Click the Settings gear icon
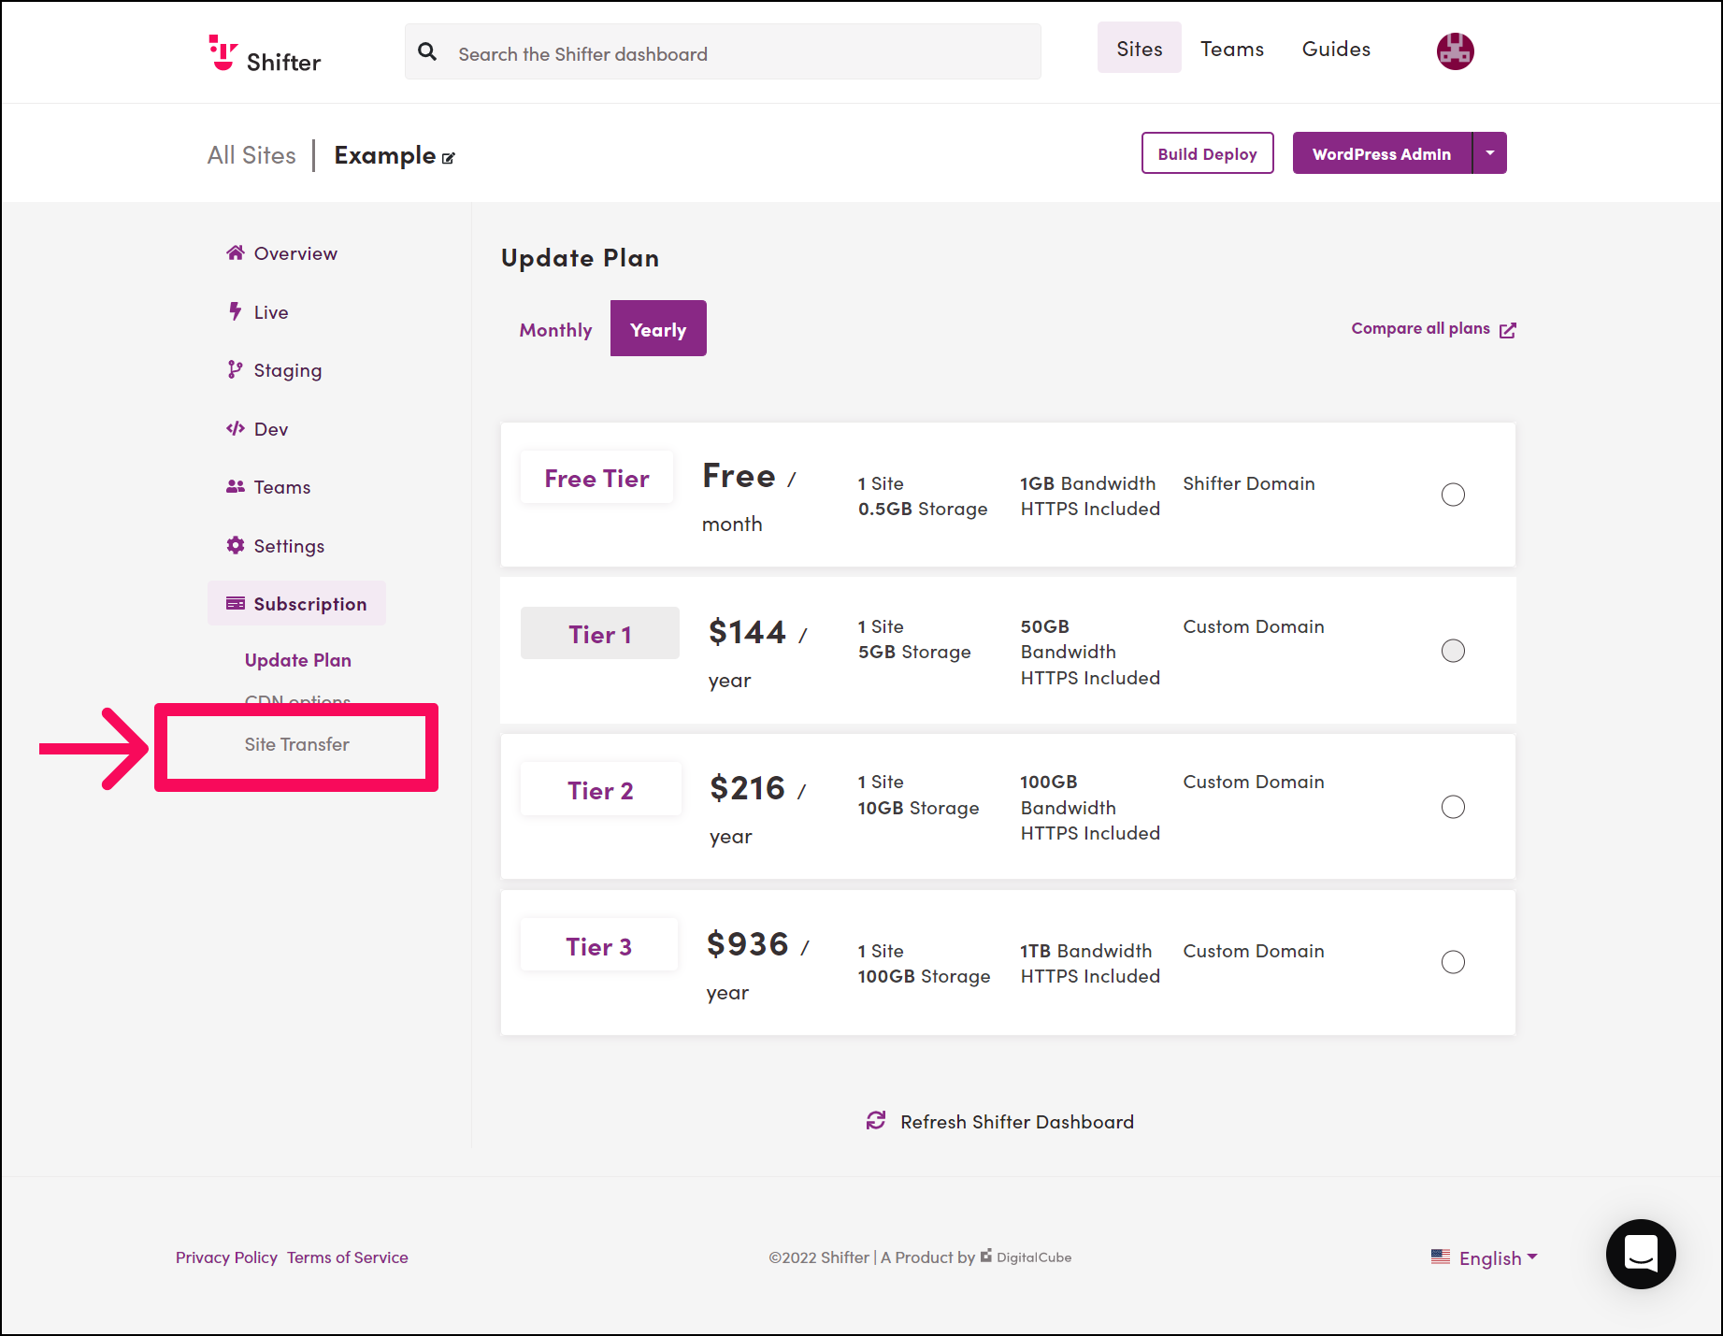 (x=236, y=545)
